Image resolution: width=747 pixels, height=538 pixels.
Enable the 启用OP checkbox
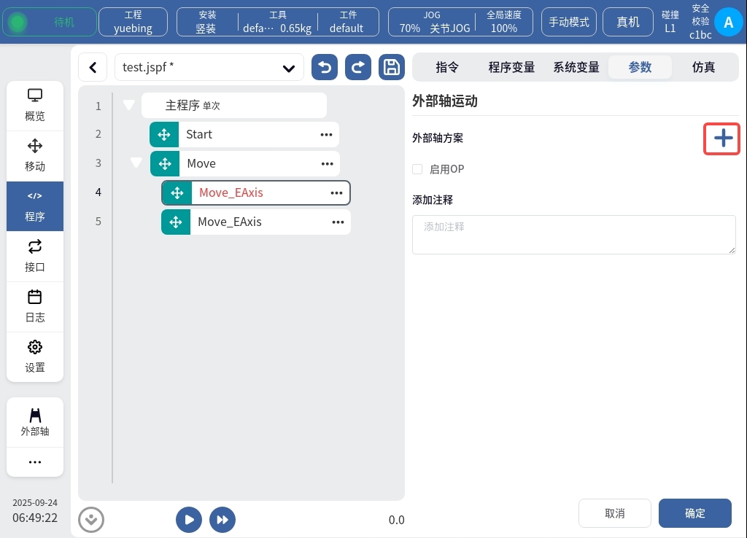tap(418, 169)
